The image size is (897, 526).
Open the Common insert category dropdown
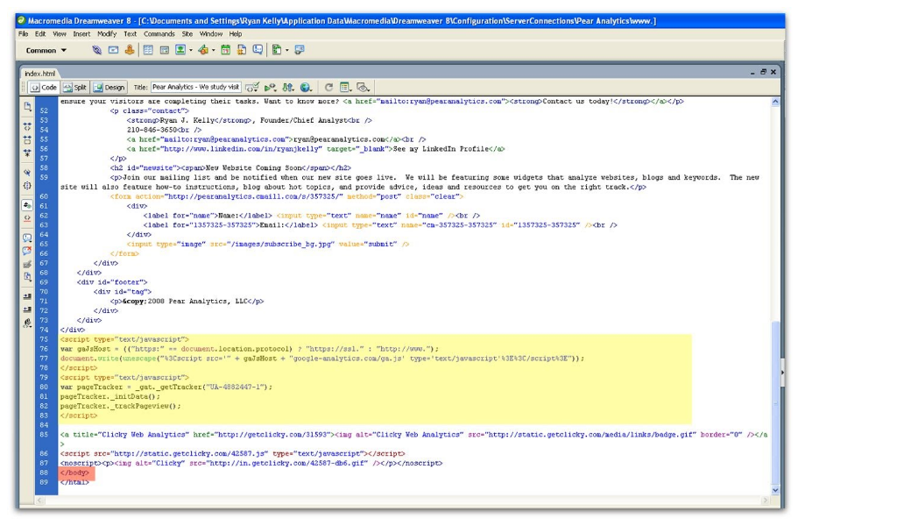(46, 50)
